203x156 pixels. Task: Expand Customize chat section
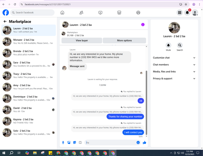tap(174, 58)
